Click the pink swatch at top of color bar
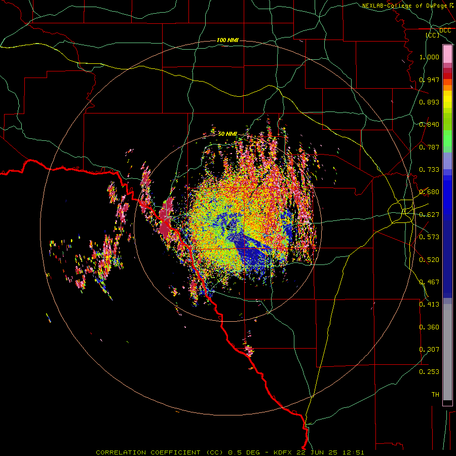 (x=447, y=54)
